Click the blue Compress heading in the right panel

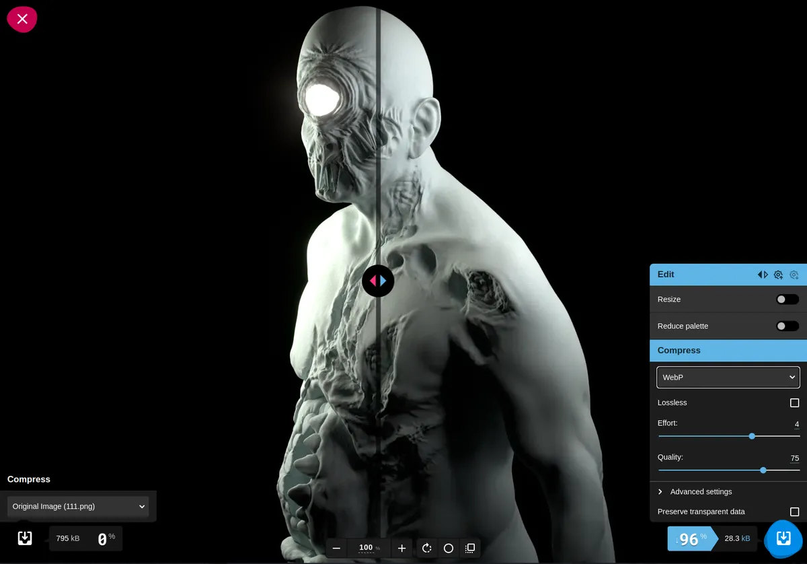pos(679,351)
